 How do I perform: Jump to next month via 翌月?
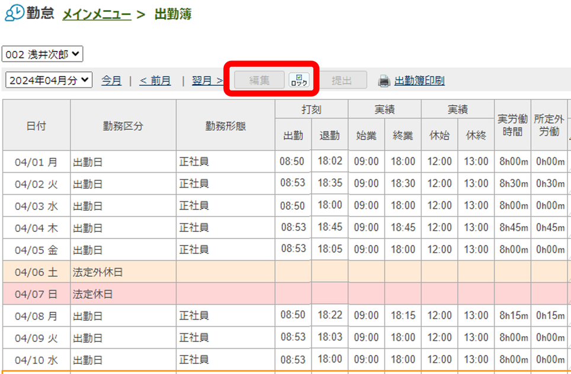[x=207, y=80]
